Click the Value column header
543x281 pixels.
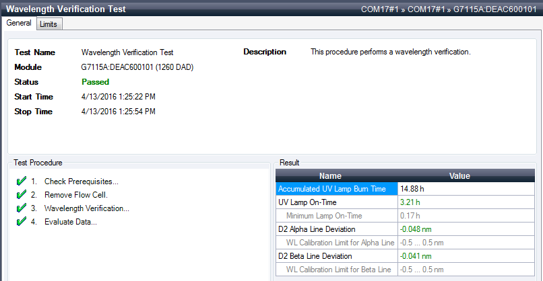(459, 176)
